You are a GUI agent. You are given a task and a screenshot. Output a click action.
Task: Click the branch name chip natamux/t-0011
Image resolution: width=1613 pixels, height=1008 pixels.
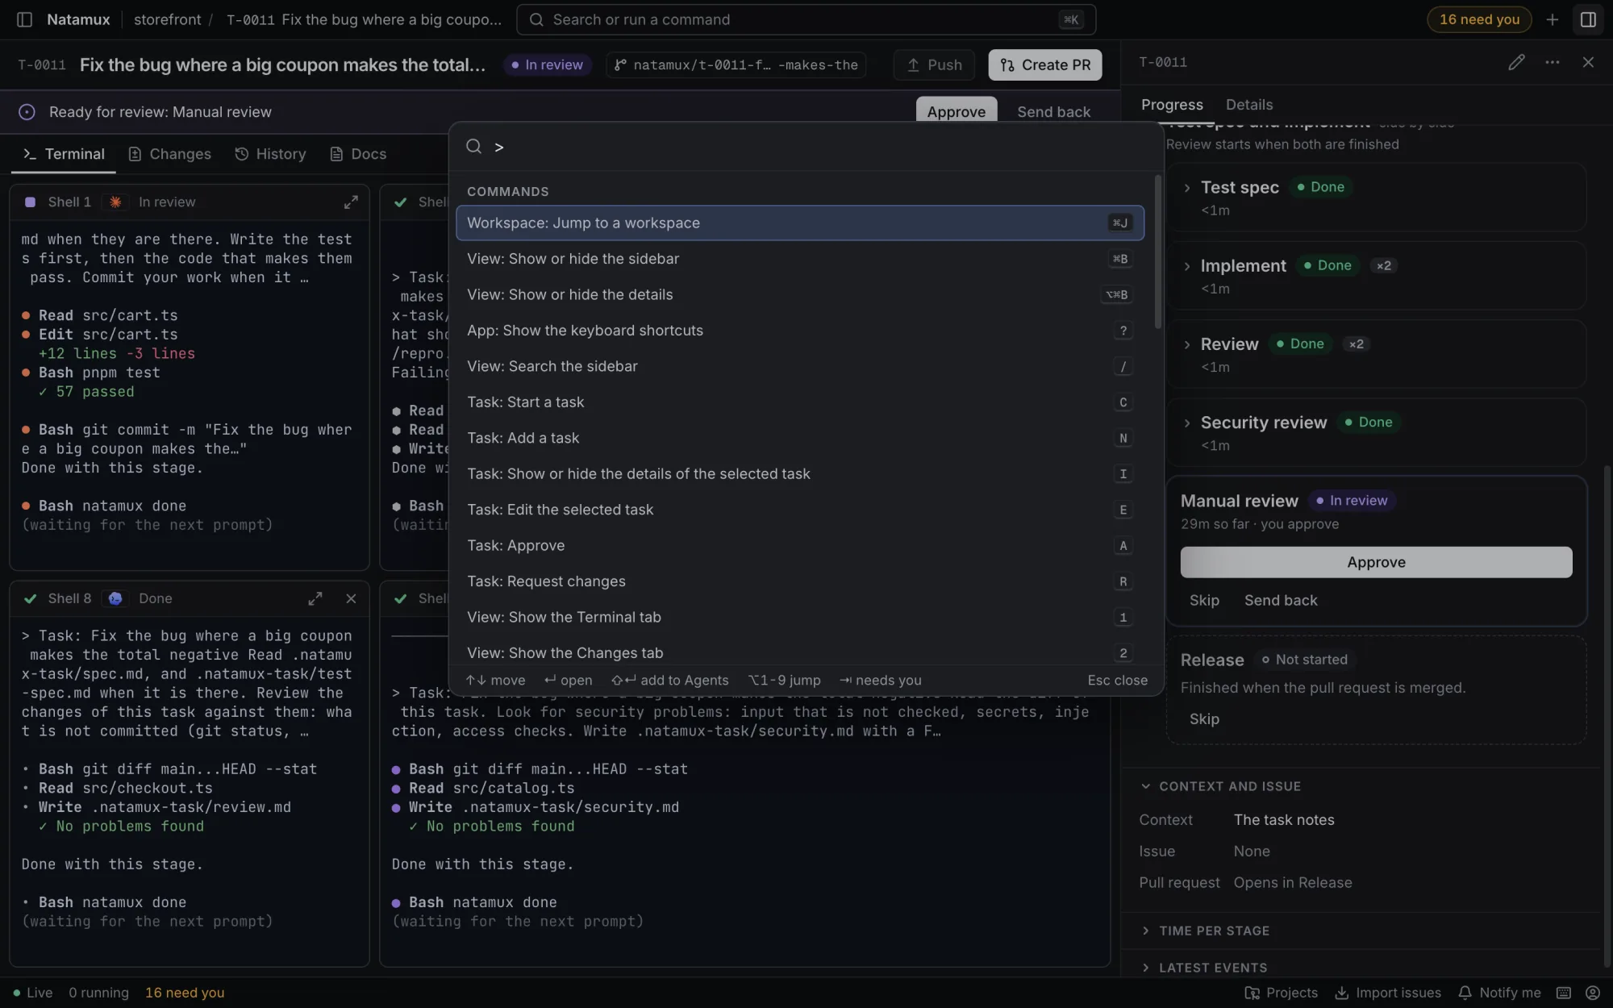[x=736, y=65]
